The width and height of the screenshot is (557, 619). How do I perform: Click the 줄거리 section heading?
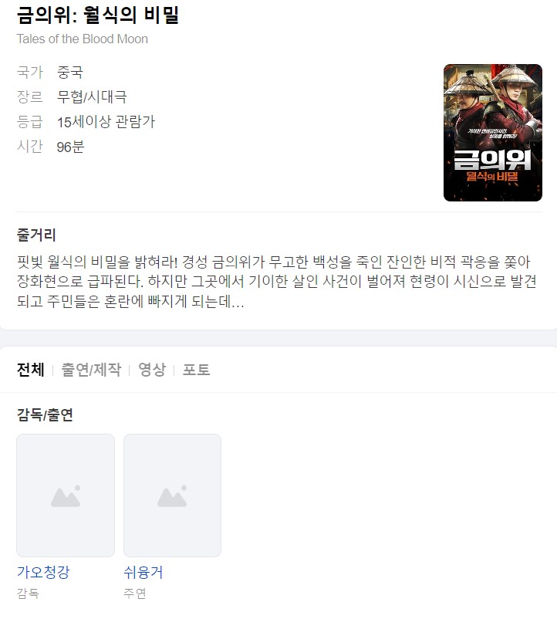(36, 235)
